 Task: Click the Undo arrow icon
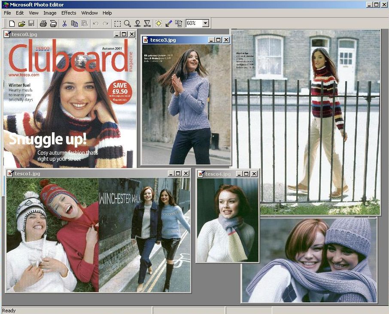[96, 24]
